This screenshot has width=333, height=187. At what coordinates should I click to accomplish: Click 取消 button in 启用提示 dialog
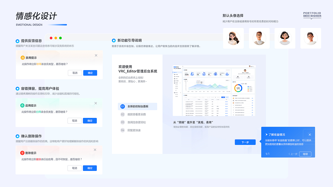(x=75, y=121)
